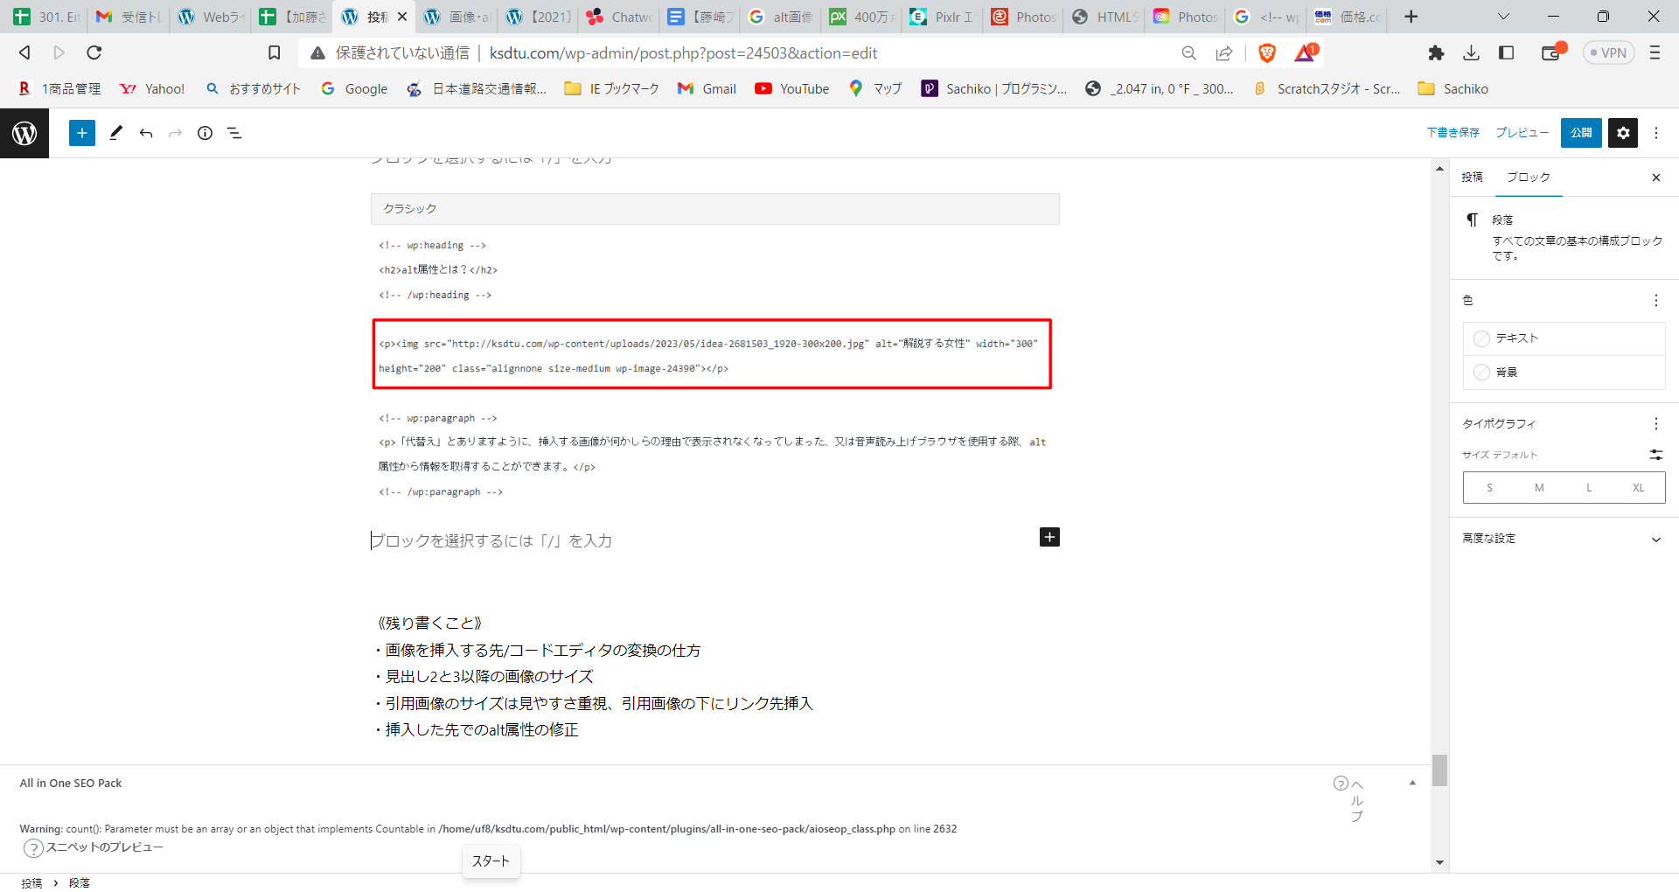The width and height of the screenshot is (1679, 892).
Task: Toggle custom font size controls icon
Action: coord(1656,455)
